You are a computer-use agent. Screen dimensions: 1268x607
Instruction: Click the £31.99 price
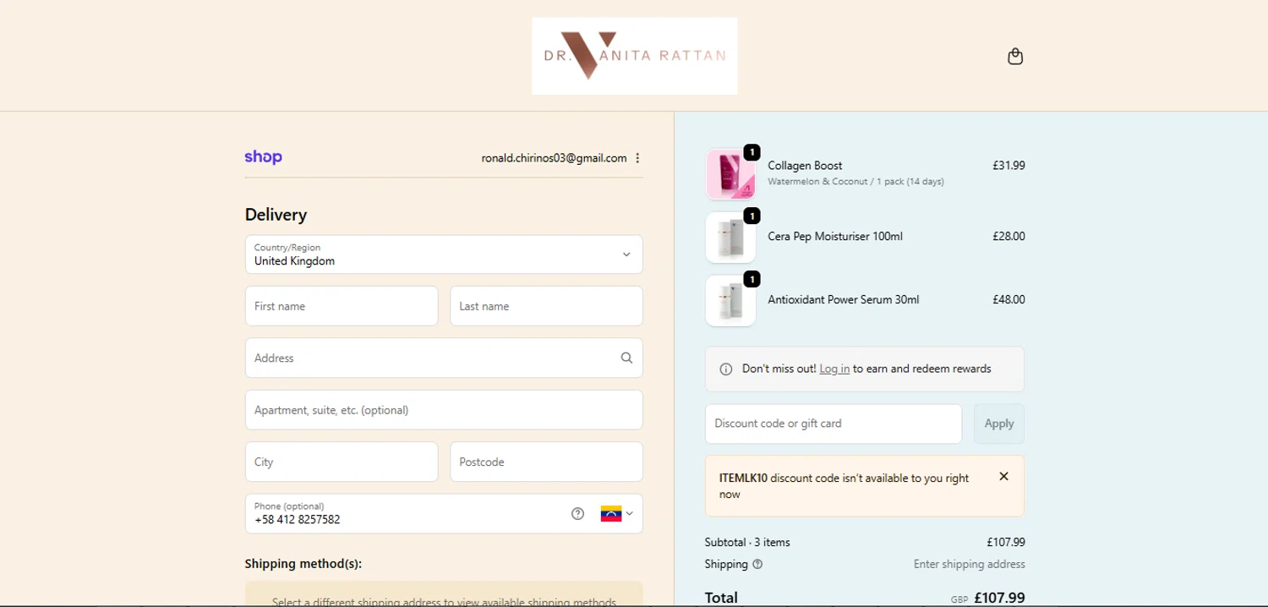tap(1008, 166)
